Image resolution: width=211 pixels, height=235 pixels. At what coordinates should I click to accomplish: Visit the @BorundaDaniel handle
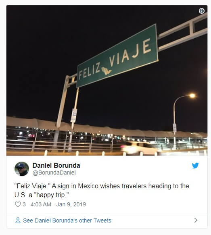tap(54, 173)
